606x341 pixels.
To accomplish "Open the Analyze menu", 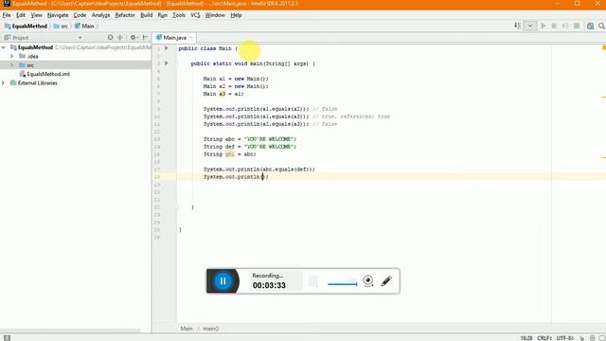I will (101, 15).
